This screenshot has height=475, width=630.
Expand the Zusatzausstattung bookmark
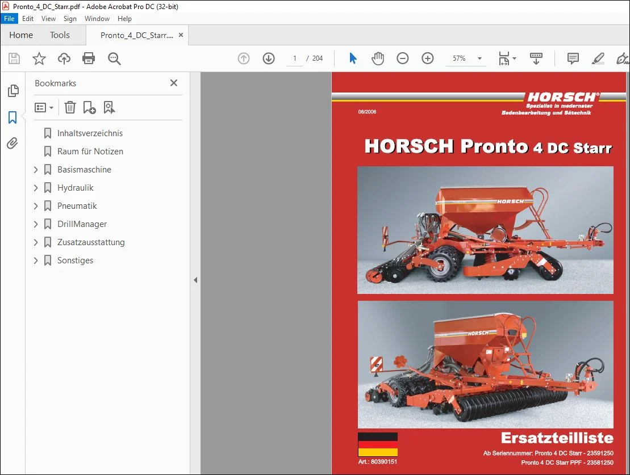click(36, 242)
